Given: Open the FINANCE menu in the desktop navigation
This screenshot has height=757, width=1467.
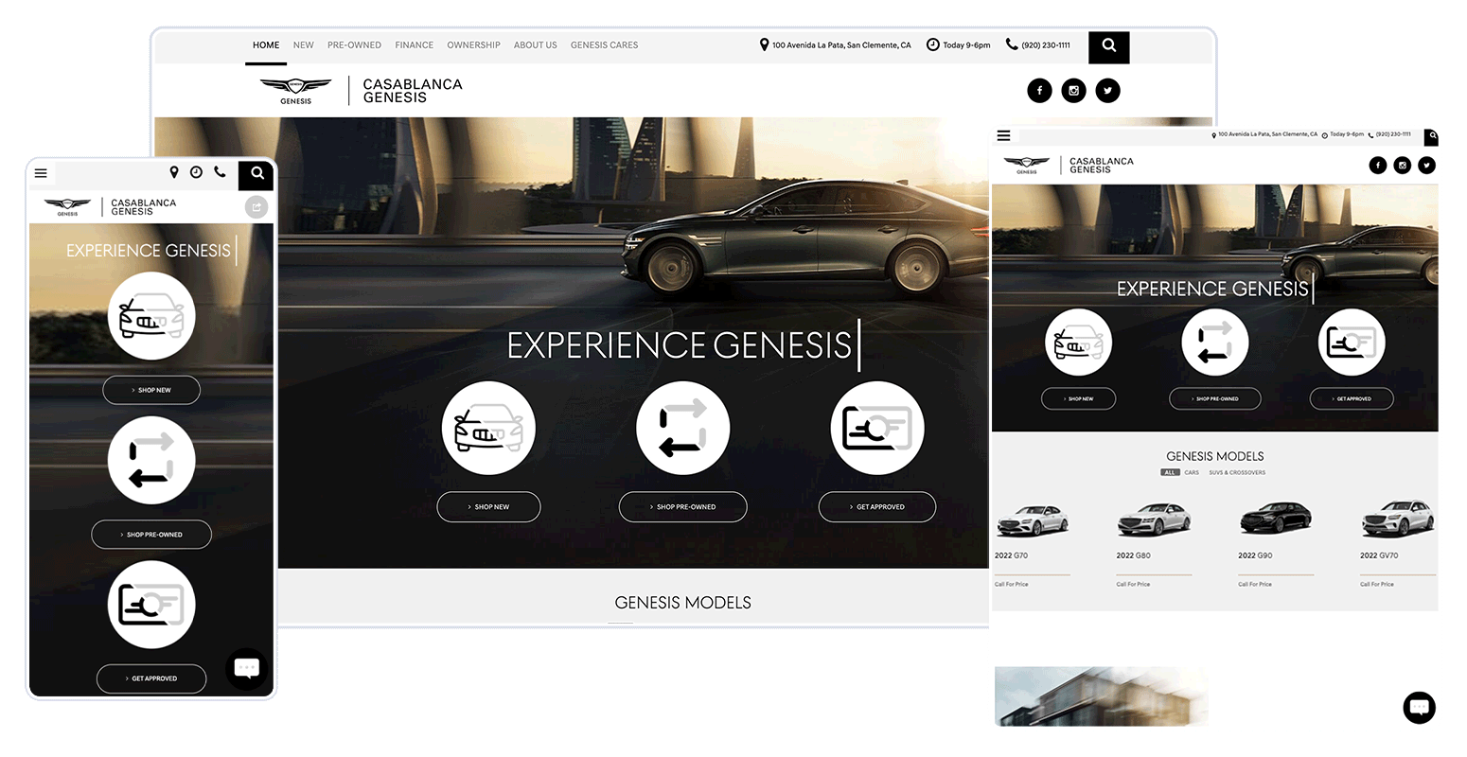Looking at the screenshot, I should coord(414,45).
